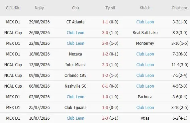
Task: Open the Necaxa home team entry
Action: coord(75,54)
